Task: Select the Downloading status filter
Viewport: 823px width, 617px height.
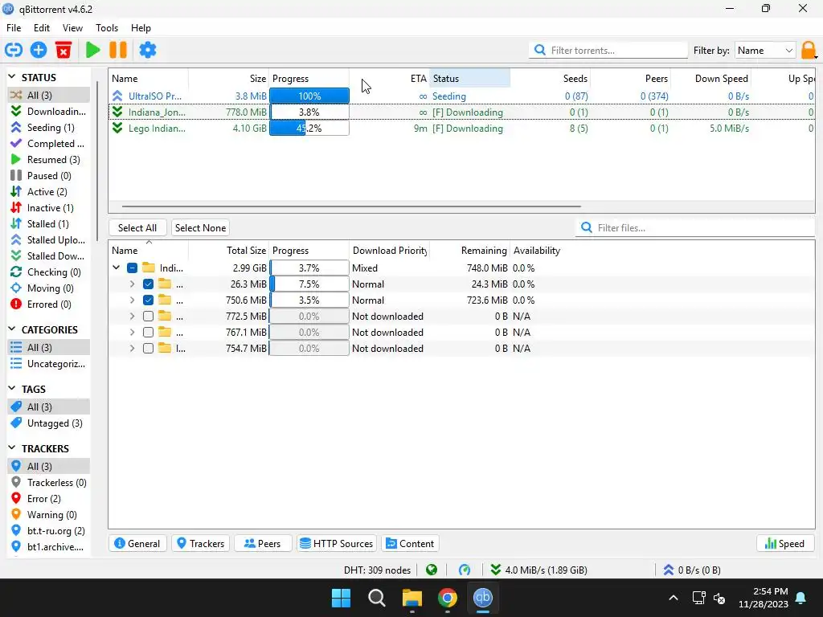Action: 49,111
